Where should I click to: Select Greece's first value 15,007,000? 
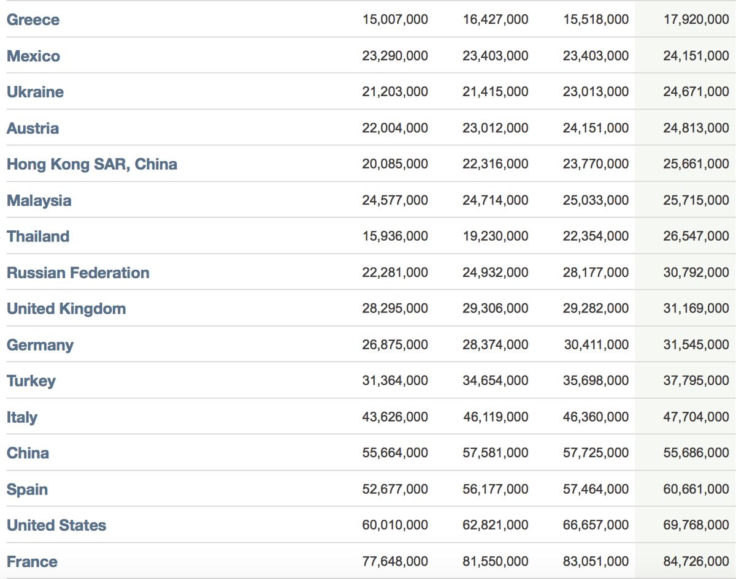point(395,20)
